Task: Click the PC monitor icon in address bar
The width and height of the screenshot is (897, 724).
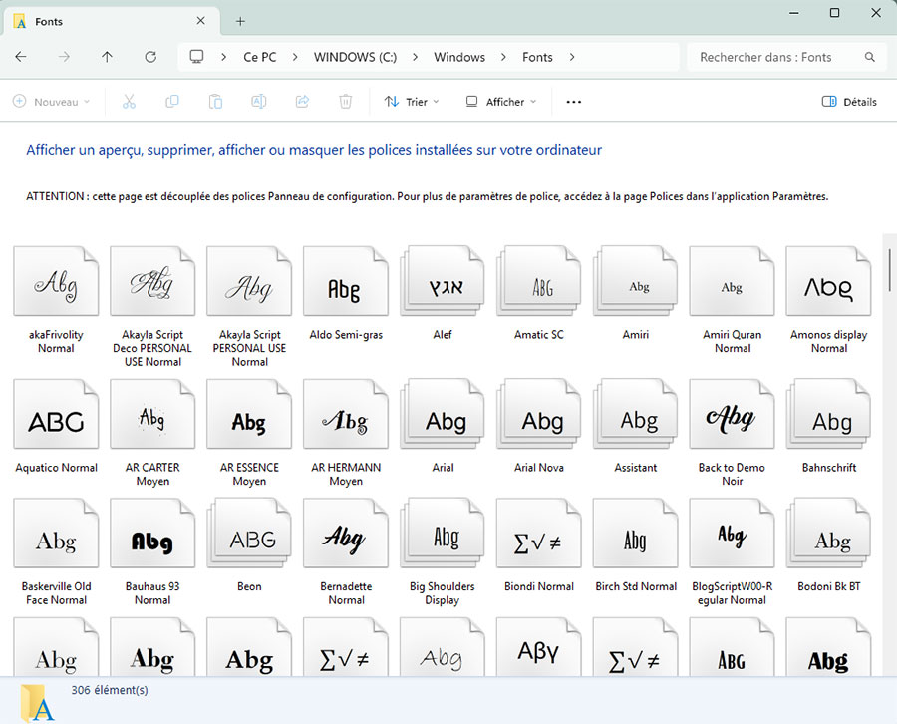Action: click(x=197, y=57)
